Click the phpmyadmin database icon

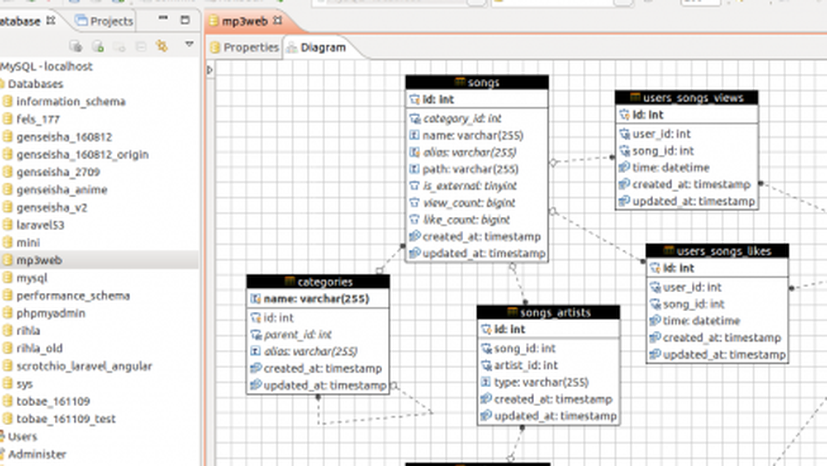(7, 313)
